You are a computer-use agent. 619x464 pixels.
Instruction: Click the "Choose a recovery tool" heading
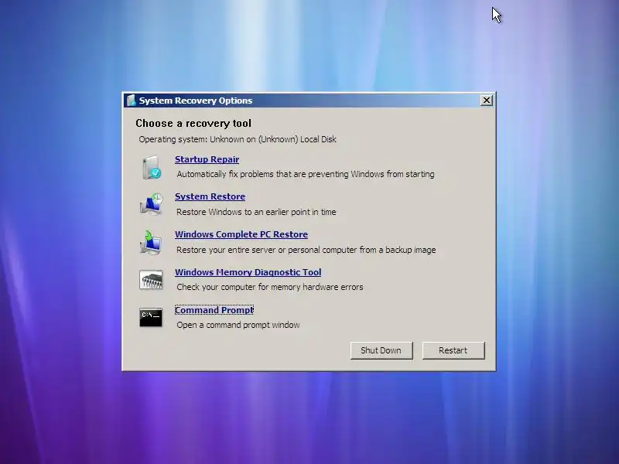[x=193, y=124]
